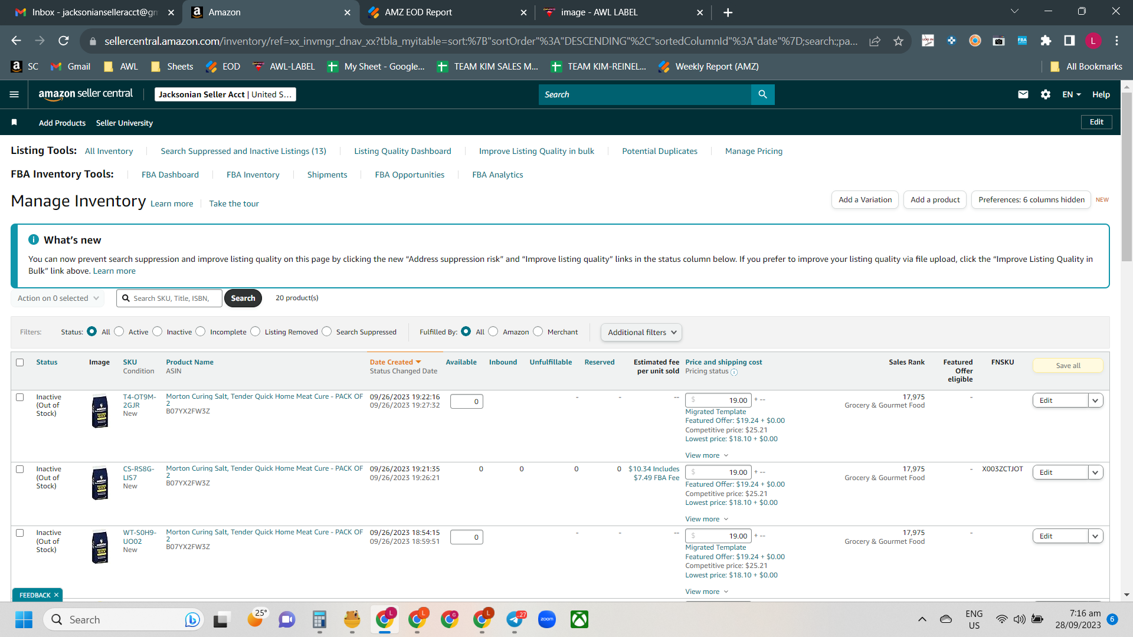Image resolution: width=1133 pixels, height=637 pixels.
Task: Check the box for SKU CS-RS8G-LIS7 row
Action: (20, 469)
